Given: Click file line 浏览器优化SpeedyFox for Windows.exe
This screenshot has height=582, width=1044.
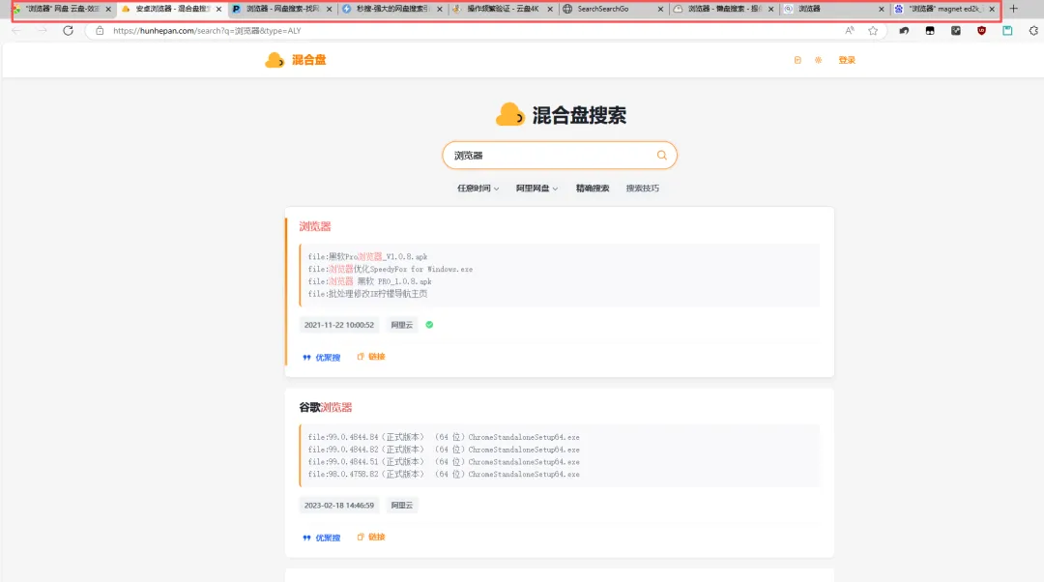Looking at the screenshot, I should (x=391, y=269).
